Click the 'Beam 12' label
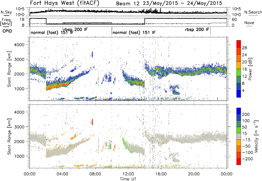Image resolution: width=262 pixels, height=181 pixels. coord(128,4)
